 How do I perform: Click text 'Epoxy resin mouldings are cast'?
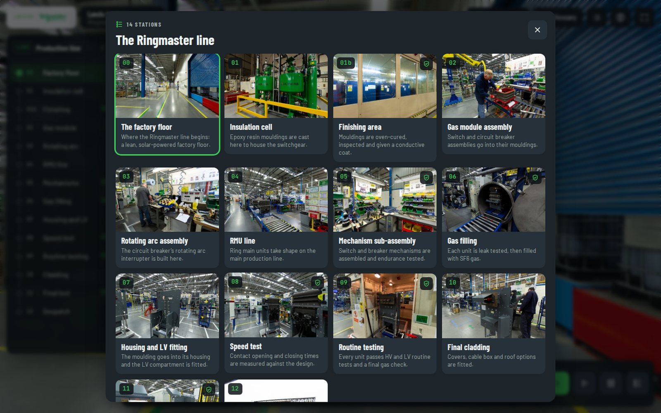coord(269,137)
